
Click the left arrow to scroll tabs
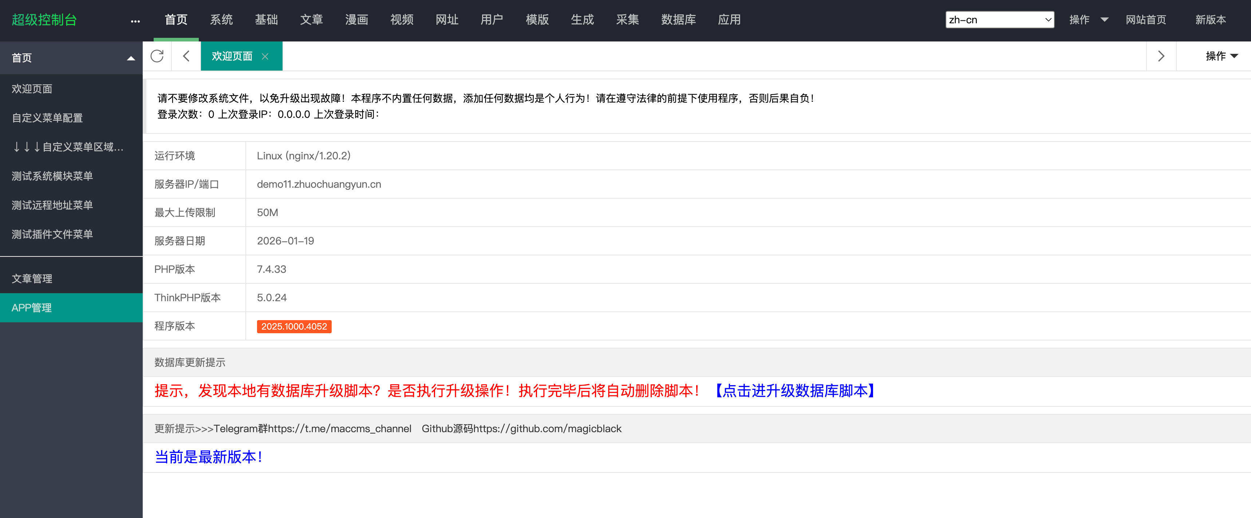186,56
